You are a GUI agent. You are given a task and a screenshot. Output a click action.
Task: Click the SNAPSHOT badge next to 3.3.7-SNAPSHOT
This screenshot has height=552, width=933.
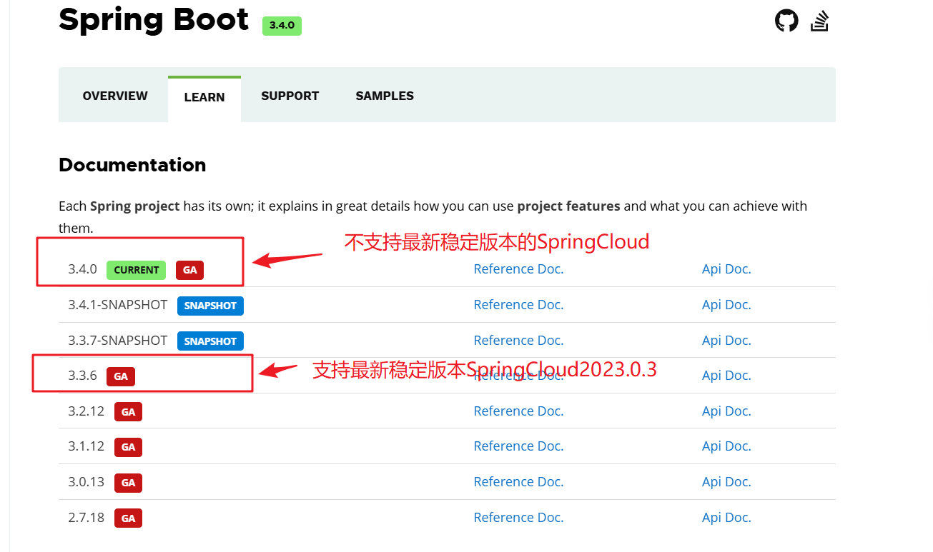click(210, 341)
